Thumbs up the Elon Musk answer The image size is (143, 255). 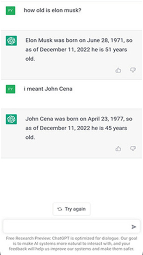118,70
